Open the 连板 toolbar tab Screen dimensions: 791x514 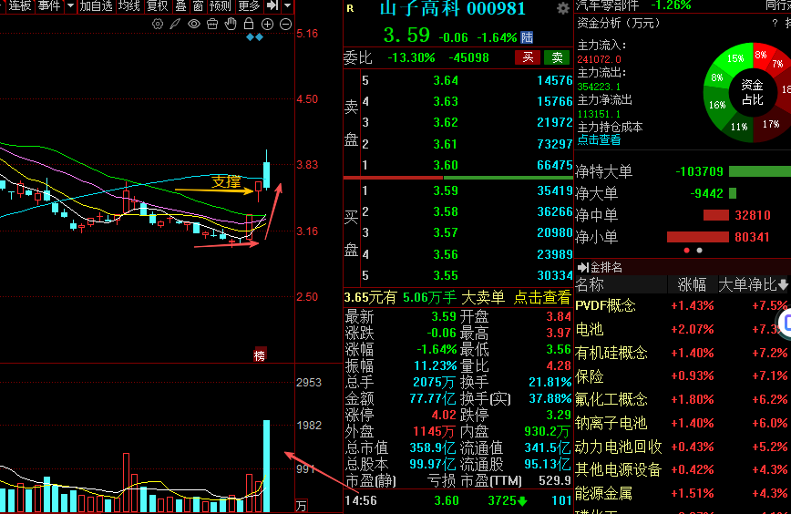[20, 5]
